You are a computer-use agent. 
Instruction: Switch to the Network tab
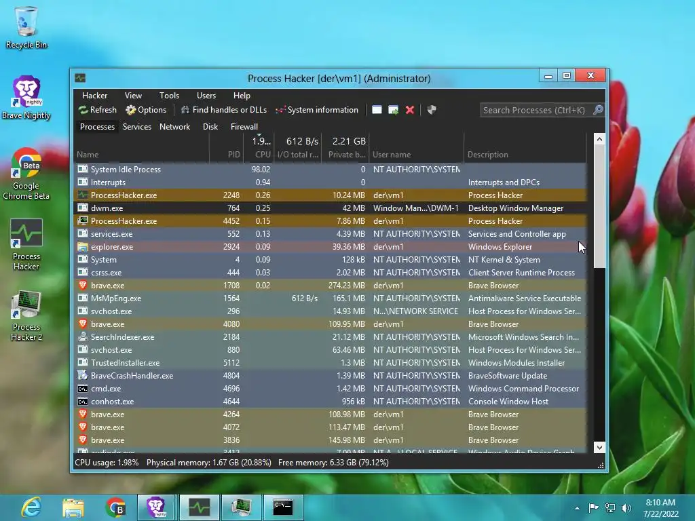click(x=174, y=127)
